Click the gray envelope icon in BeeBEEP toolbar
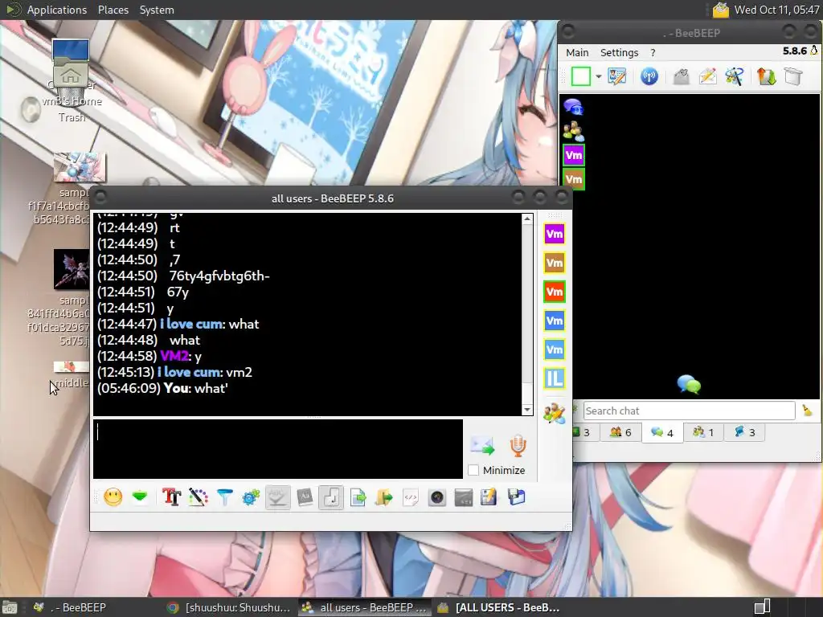The width and height of the screenshot is (823, 617). [682, 76]
